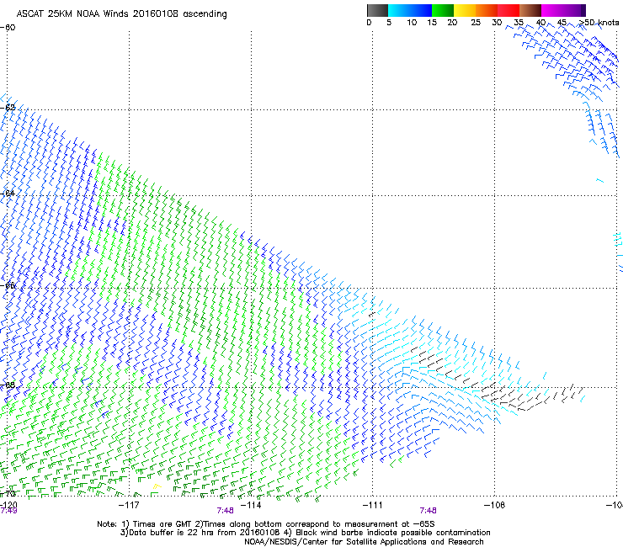
Task: Click the -114 longitude axis label
Action: coord(251,505)
